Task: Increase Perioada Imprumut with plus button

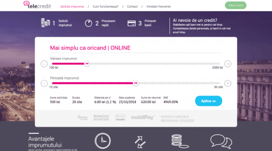Action: (228, 83)
